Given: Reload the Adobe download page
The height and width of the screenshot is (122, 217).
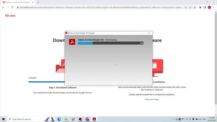Looking at the screenshot, I should click(12, 7).
